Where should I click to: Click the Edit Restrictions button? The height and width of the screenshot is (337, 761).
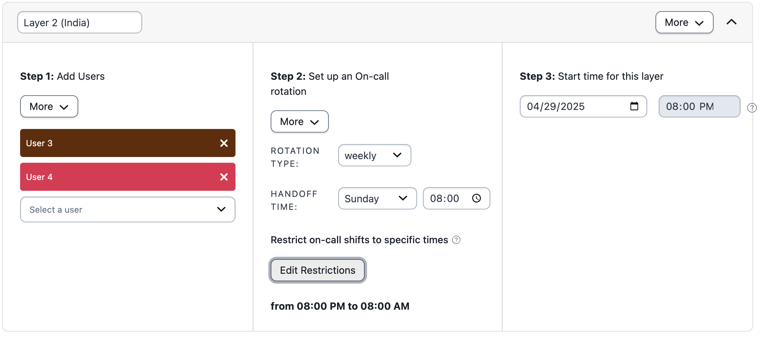318,270
